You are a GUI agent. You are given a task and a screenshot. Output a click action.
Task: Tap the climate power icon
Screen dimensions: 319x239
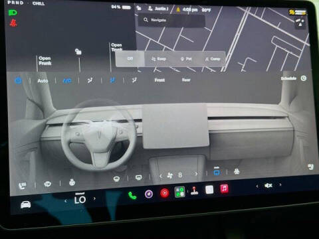tap(18, 80)
